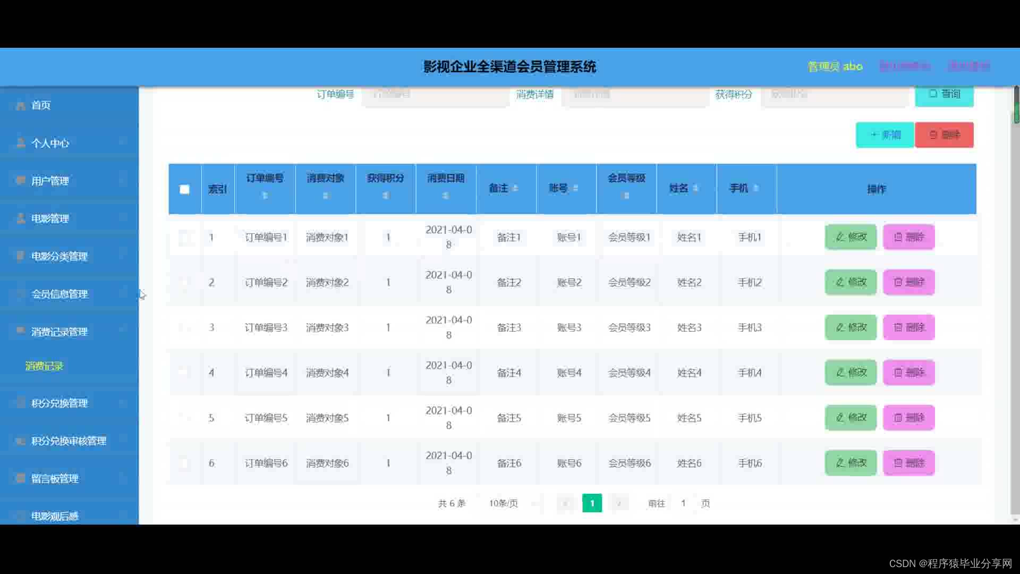Toggle the select-all checkbox in table header
Viewport: 1020px width, 574px height.
coord(184,189)
